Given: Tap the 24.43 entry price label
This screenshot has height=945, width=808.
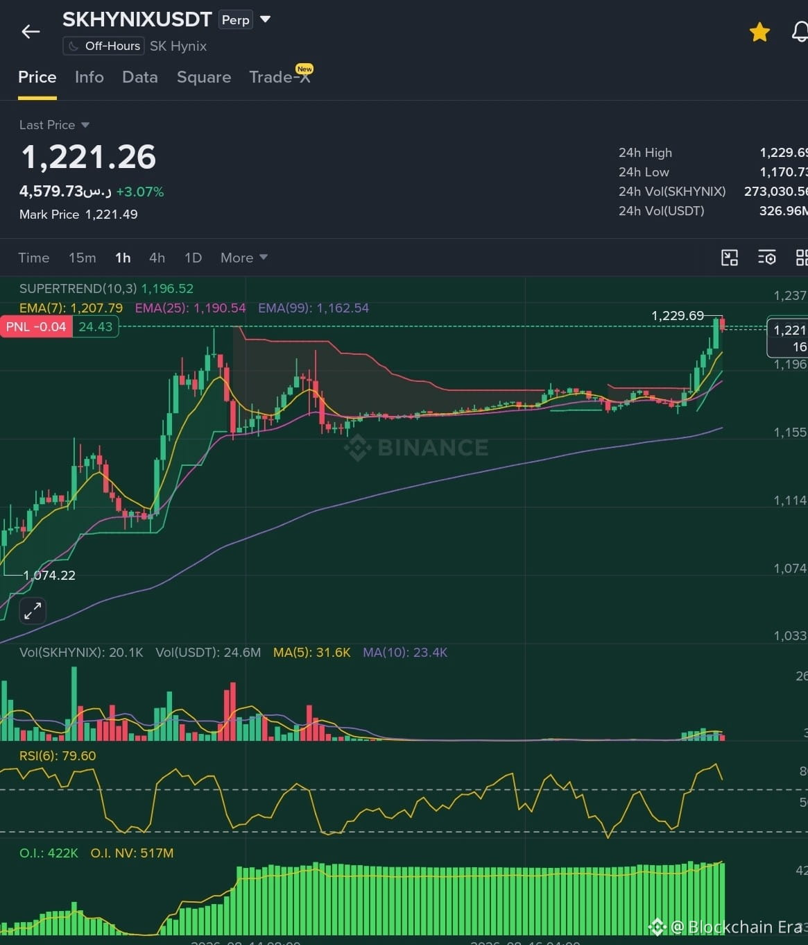Looking at the screenshot, I should 96,327.
